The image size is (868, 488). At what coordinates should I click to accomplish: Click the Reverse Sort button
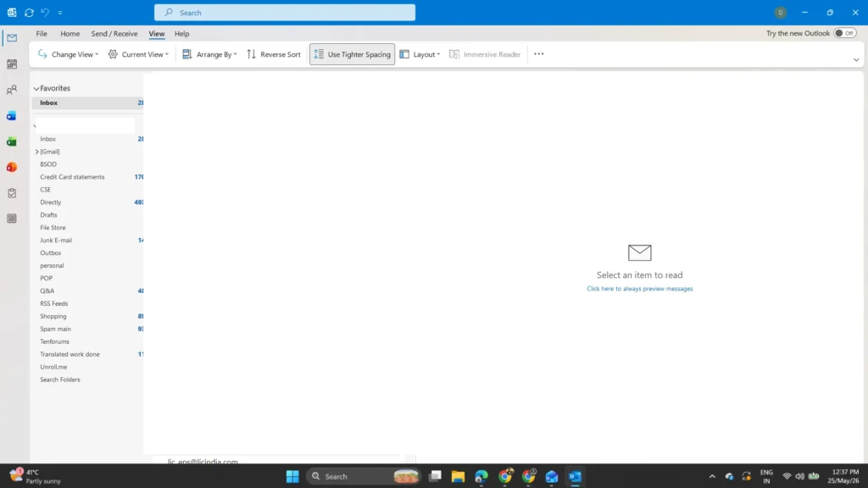tap(274, 54)
